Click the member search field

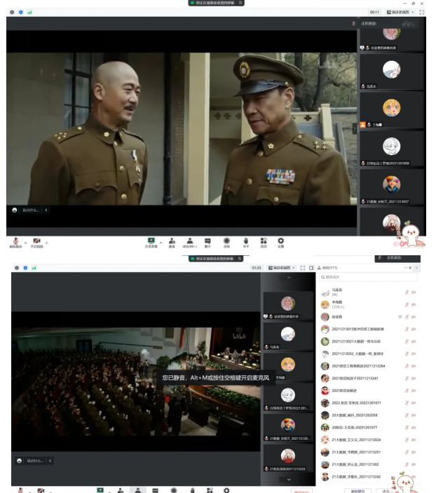point(368,277)
